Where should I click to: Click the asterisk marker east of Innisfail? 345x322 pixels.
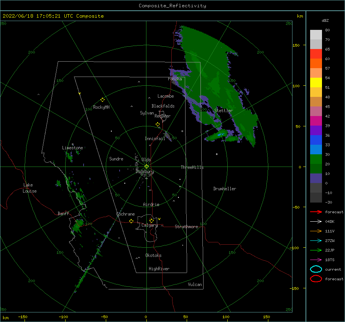click(x=182, y=131)
